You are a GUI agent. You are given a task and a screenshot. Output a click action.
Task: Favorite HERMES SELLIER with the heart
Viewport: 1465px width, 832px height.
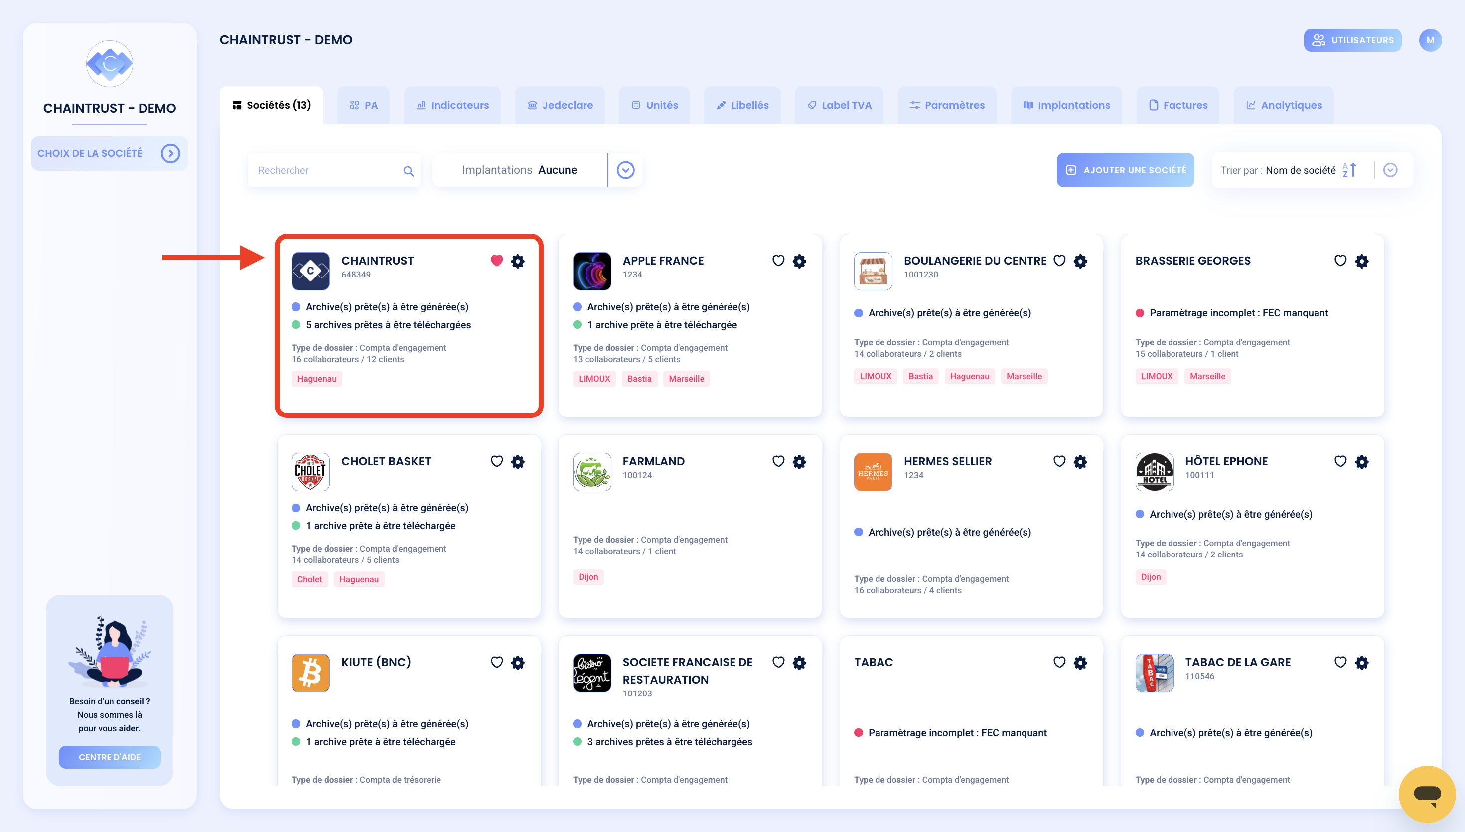tap(1059, 461)
